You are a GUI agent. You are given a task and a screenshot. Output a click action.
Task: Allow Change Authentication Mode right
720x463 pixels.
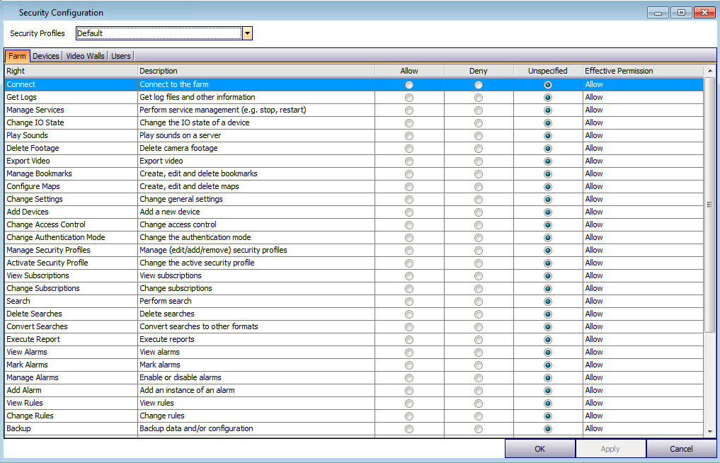click(409, 238)
